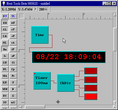Close the Neat Tools window
The width and height of the screenshot is (118, 110).
[114, 4]
